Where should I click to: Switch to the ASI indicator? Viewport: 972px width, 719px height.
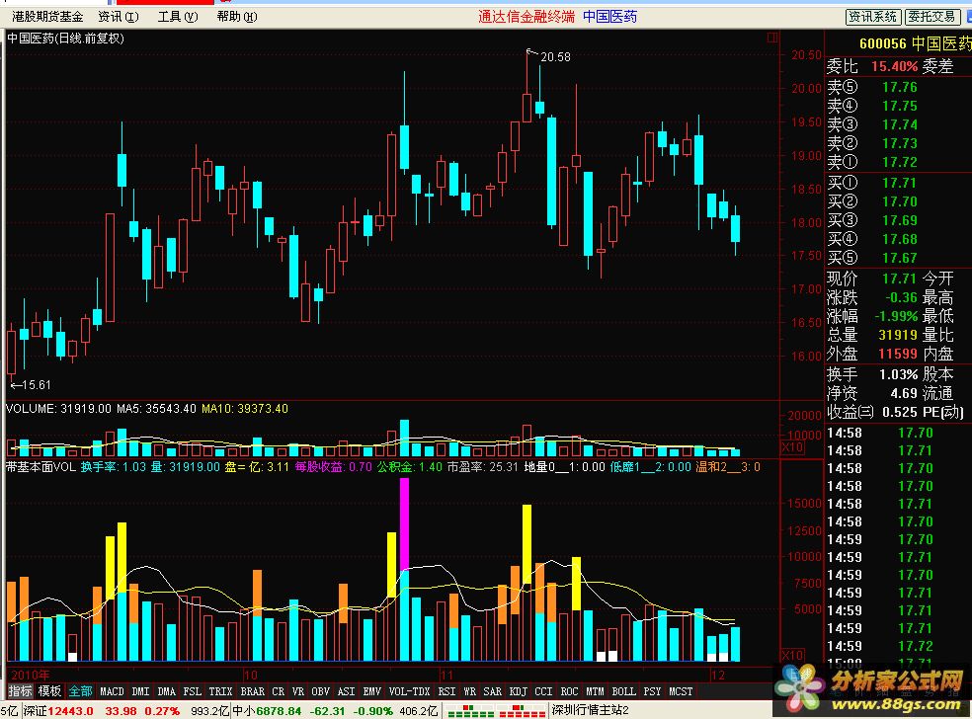click(x=346, y=691)
